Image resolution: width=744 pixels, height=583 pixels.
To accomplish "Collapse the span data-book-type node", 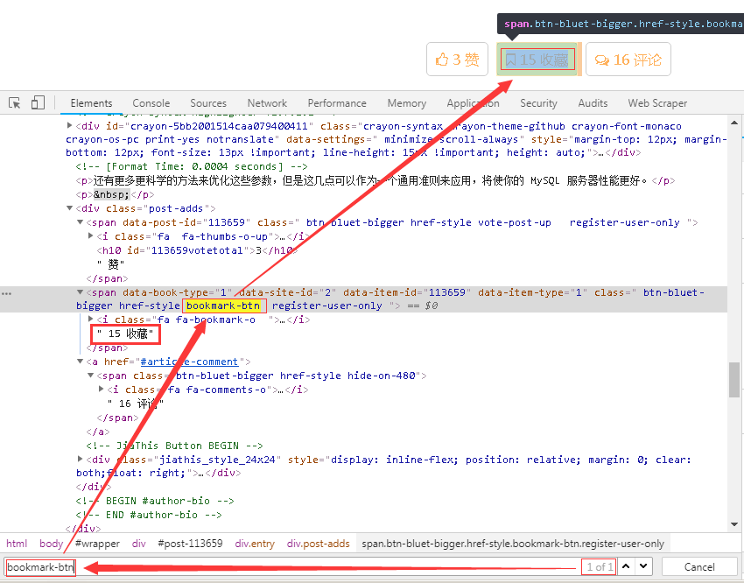I will point(81,292).
